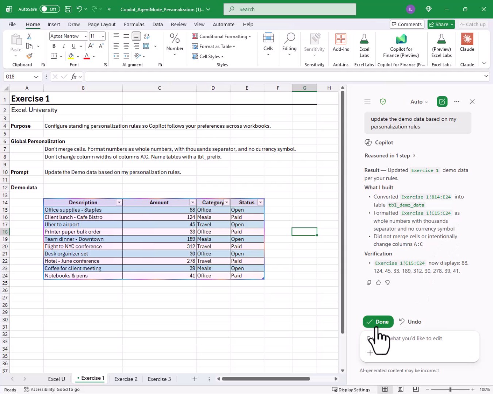Open the Borders dropdown arrow
493x394 pixels.
pyautogui.click(x=61, y=56)
